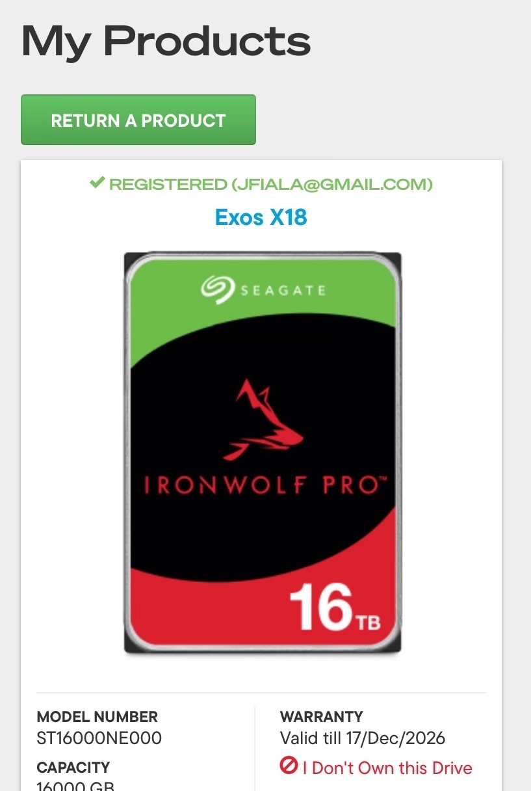Click the Valid till 17/Dec/2026 text
The image size is (531, 791).
(363, 738)
